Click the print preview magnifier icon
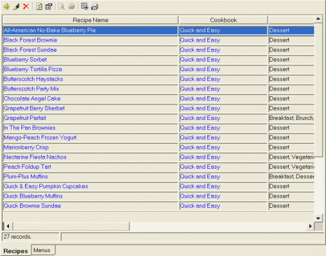 (x=62, y=6)
